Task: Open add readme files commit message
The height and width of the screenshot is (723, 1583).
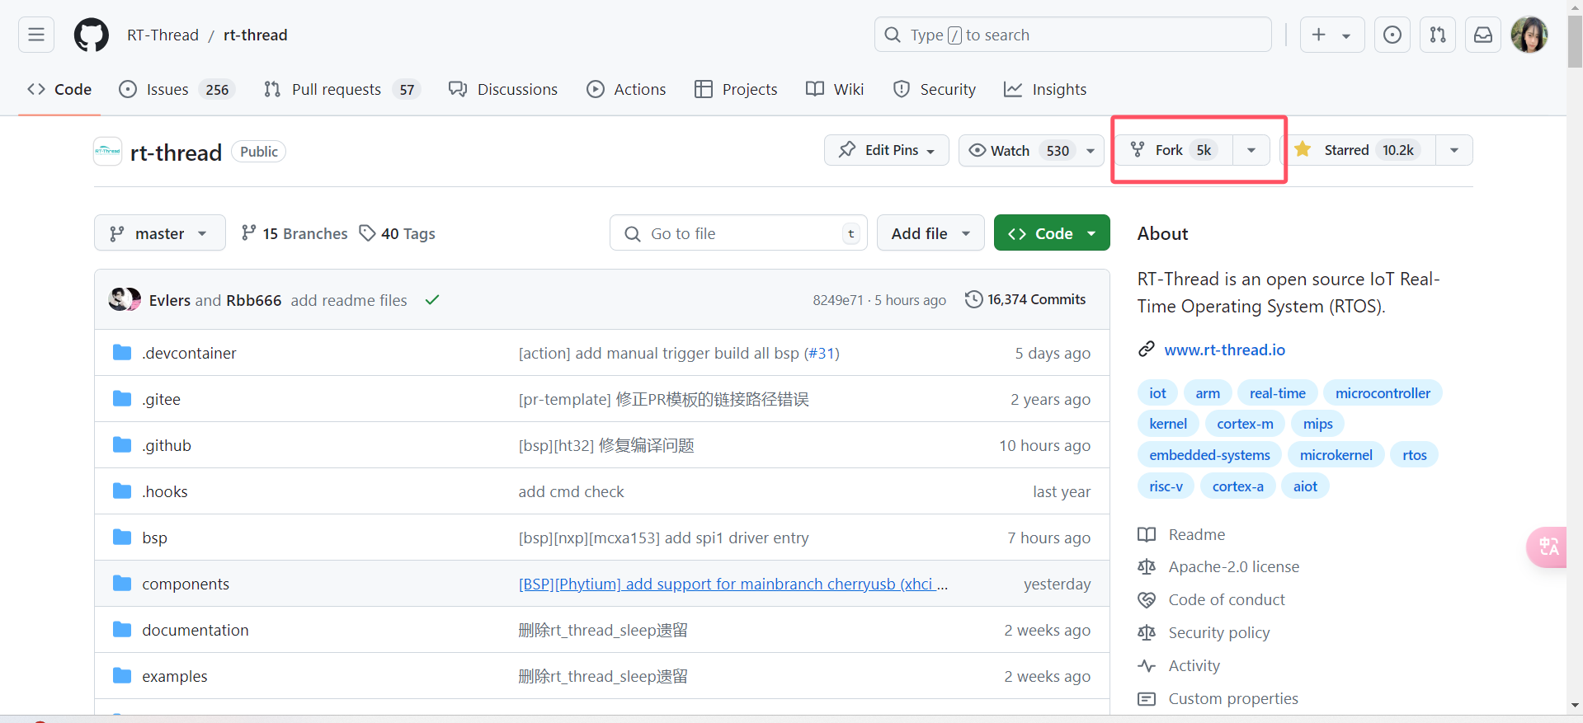Action: [349, 300]
